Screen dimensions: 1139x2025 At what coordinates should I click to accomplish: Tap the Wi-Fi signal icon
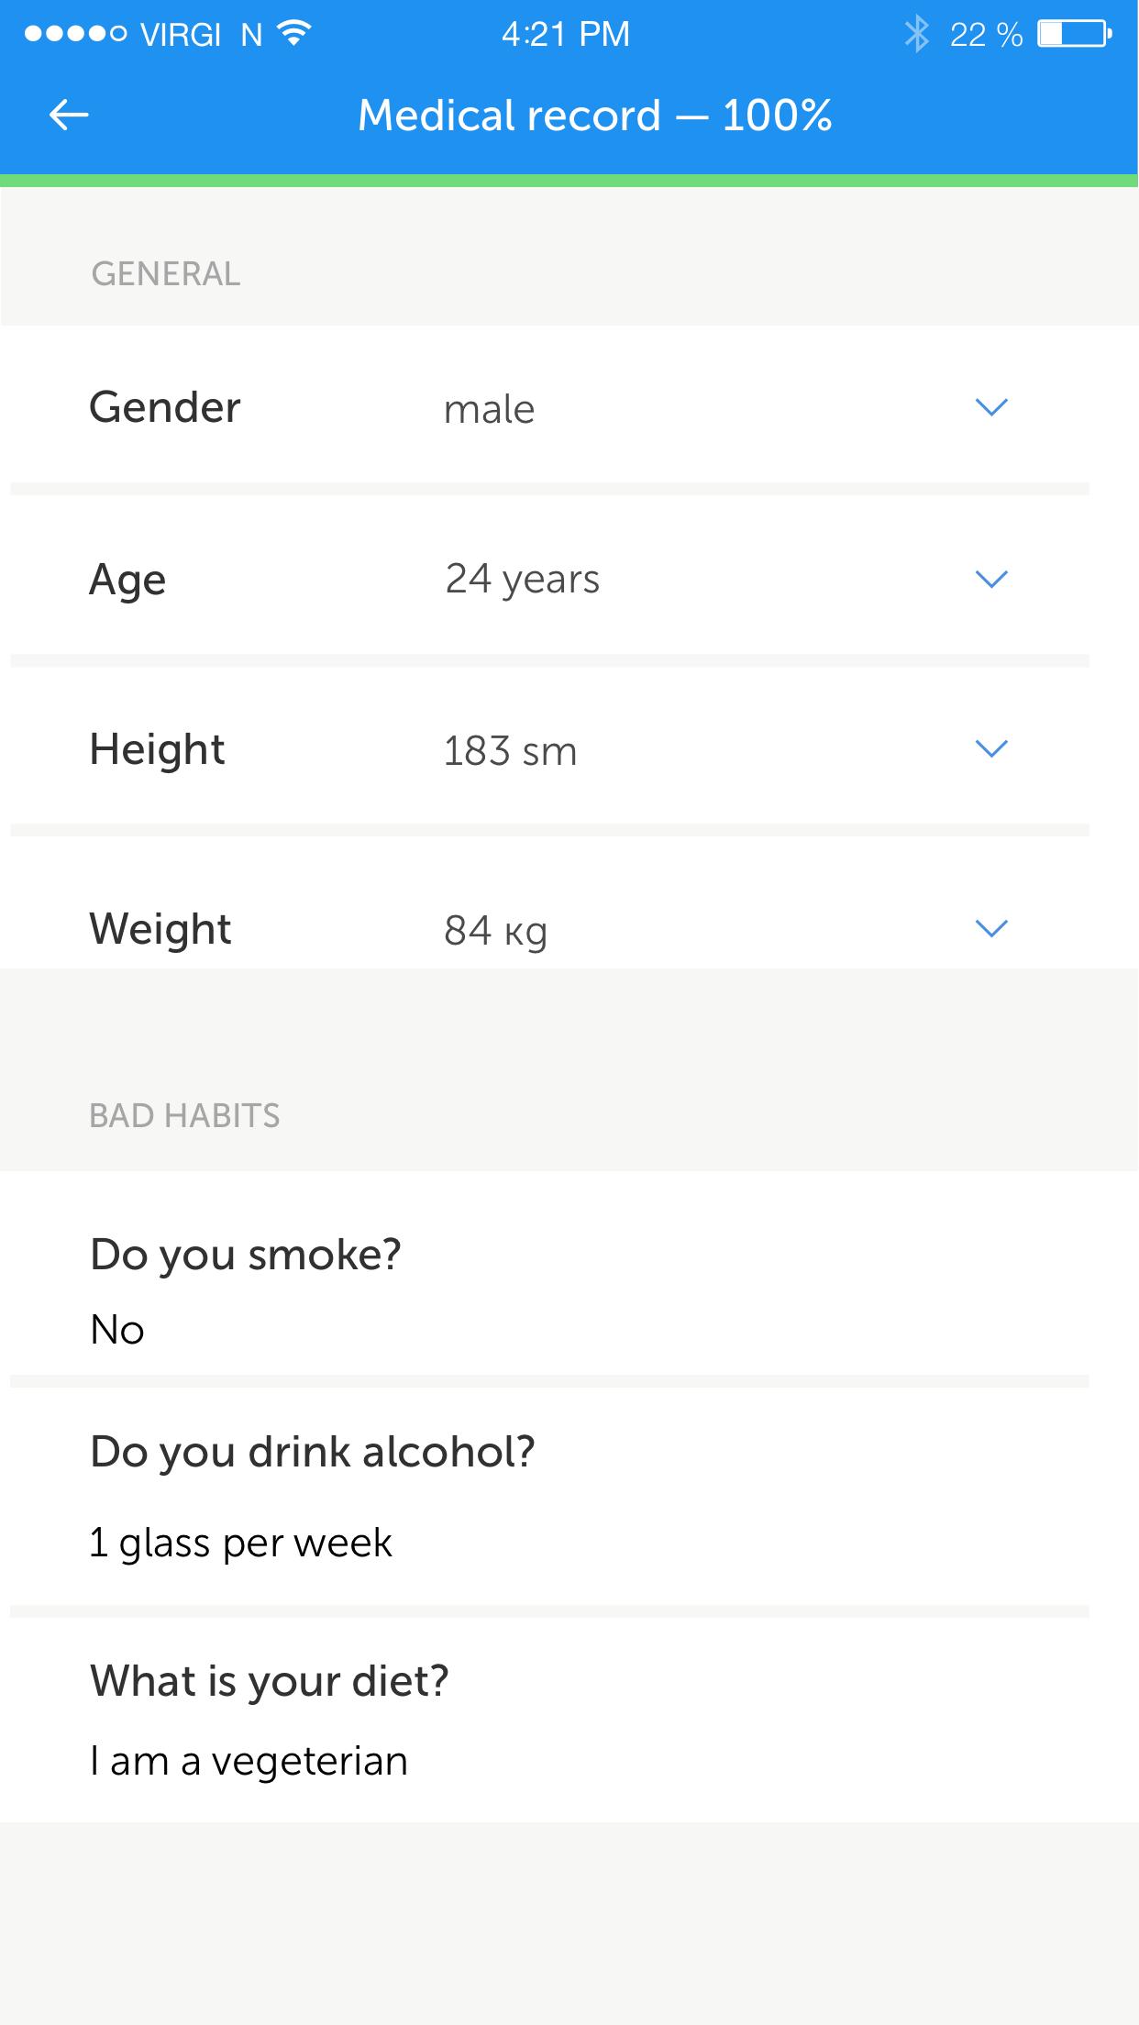tap(294, 34)
